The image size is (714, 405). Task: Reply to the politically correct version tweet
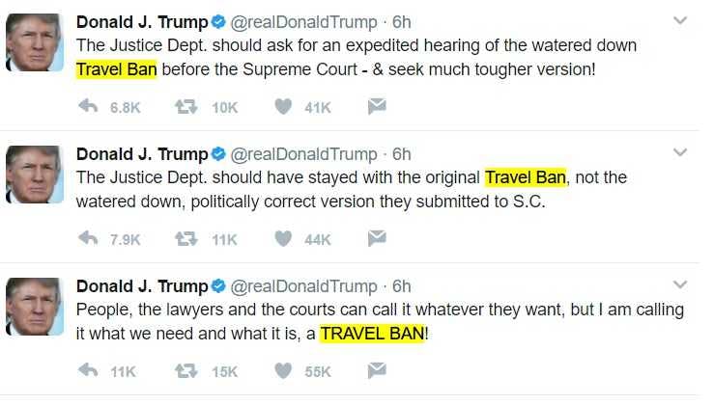pyautogui.click(x=88, y=238)
